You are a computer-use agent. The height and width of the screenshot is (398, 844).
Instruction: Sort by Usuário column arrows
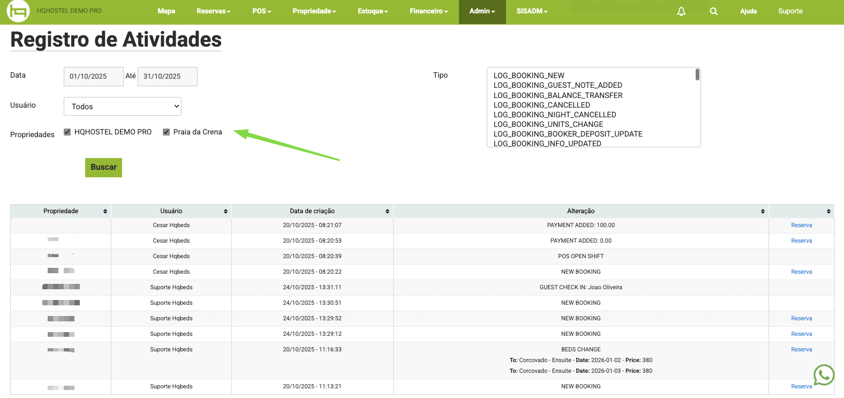[x=225, y=211]
